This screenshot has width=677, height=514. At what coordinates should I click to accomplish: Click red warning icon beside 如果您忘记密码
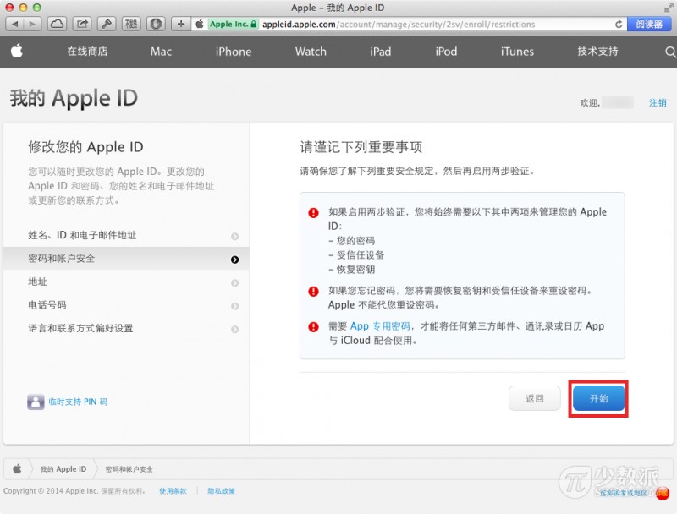pyautogui.click(x=313, y=292)
